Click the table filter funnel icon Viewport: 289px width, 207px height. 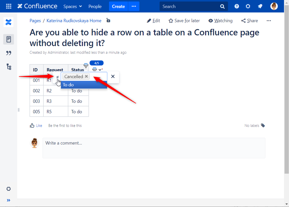pos(95,69)
